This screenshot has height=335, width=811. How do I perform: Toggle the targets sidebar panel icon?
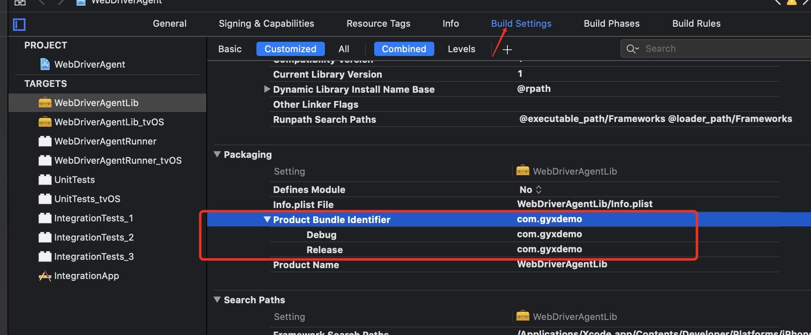click(x=19, y=25)
